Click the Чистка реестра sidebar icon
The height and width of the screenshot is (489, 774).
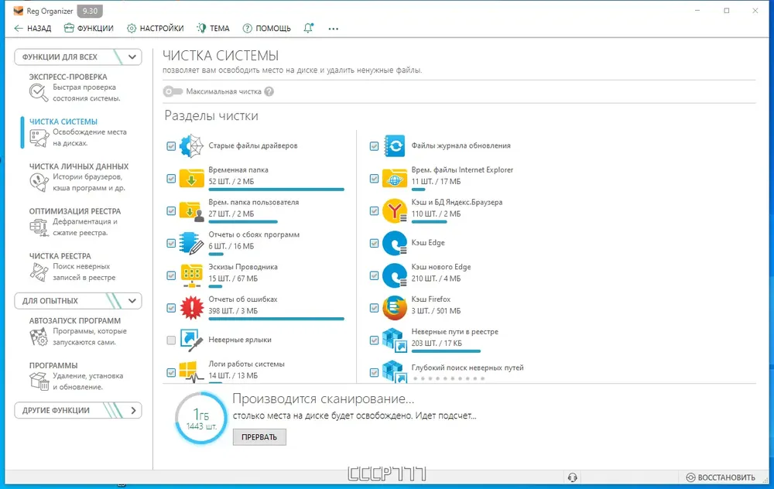point(39,272)
